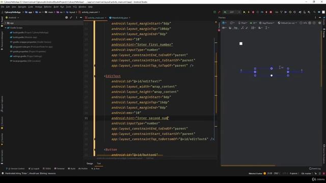Viewport: 326px width, 183px height.
Task: Open the default margins 8dp control
Action: coord(235,28)
